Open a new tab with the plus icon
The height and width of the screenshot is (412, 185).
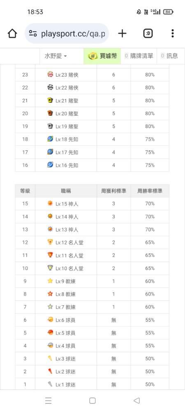(122, 33)
